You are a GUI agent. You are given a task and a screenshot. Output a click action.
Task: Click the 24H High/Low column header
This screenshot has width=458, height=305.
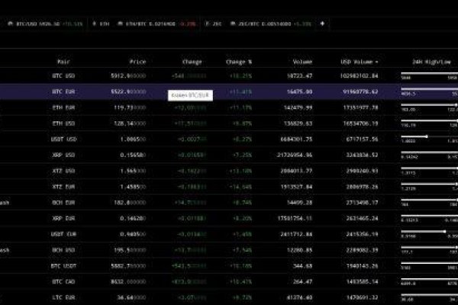click(x=430, y=61)
